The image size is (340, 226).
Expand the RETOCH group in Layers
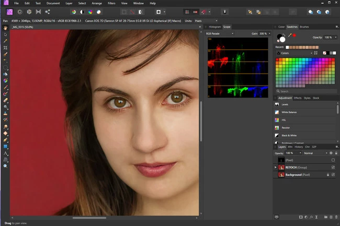(x=276, y=168)
